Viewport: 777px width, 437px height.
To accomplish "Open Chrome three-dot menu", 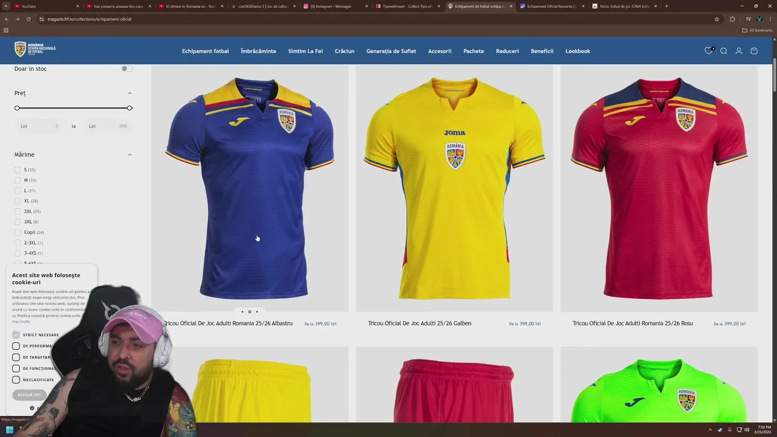I will [x=770, y=19].
